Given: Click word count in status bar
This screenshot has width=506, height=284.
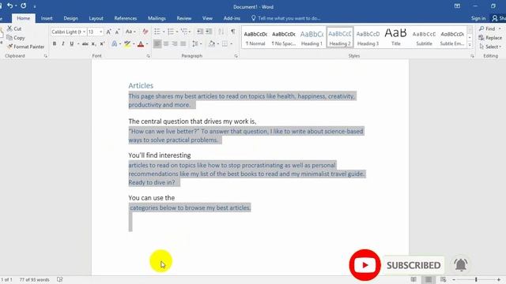Looking at the screenshot, I should (x=35, y=279).
